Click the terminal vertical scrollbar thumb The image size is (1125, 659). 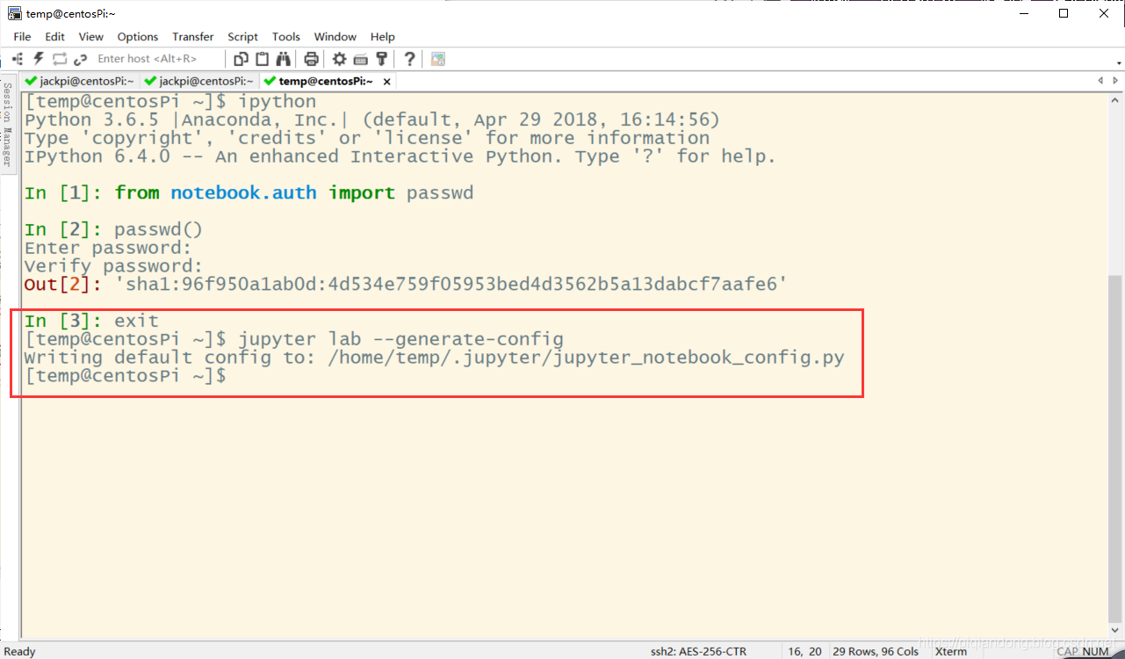1115,447
